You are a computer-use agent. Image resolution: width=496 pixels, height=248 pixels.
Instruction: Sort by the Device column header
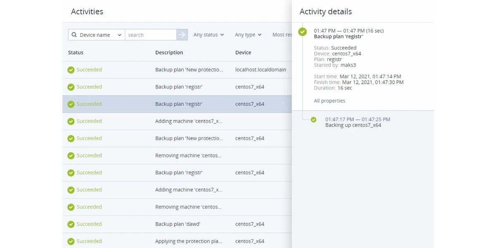click(x=243, y=52)
